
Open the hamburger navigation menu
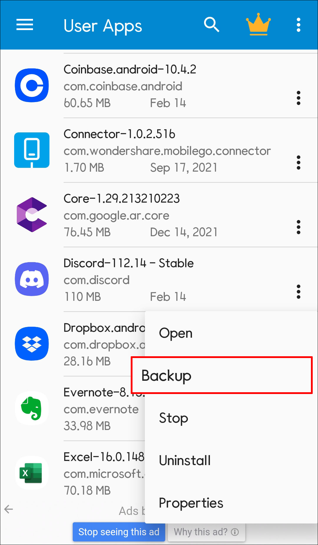[x=25, y=25]
